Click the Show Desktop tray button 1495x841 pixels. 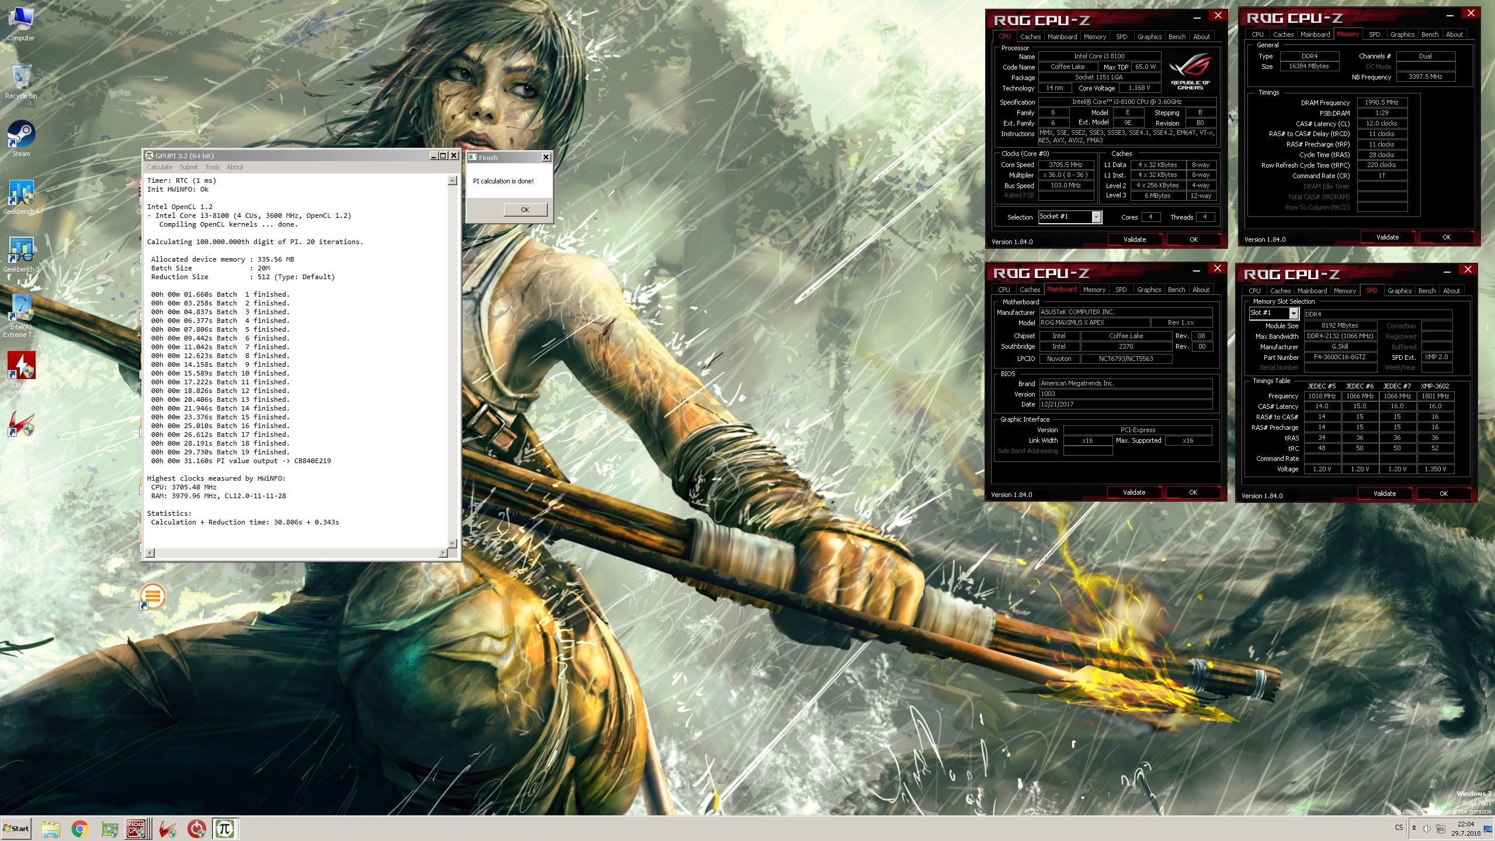[1488, 829]
